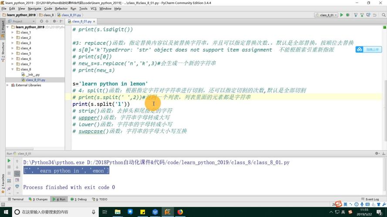Viewport: 387px width, 217px height.
Task: Run class_8_01 using the green toolbar arrow
Action: (342, 15)
